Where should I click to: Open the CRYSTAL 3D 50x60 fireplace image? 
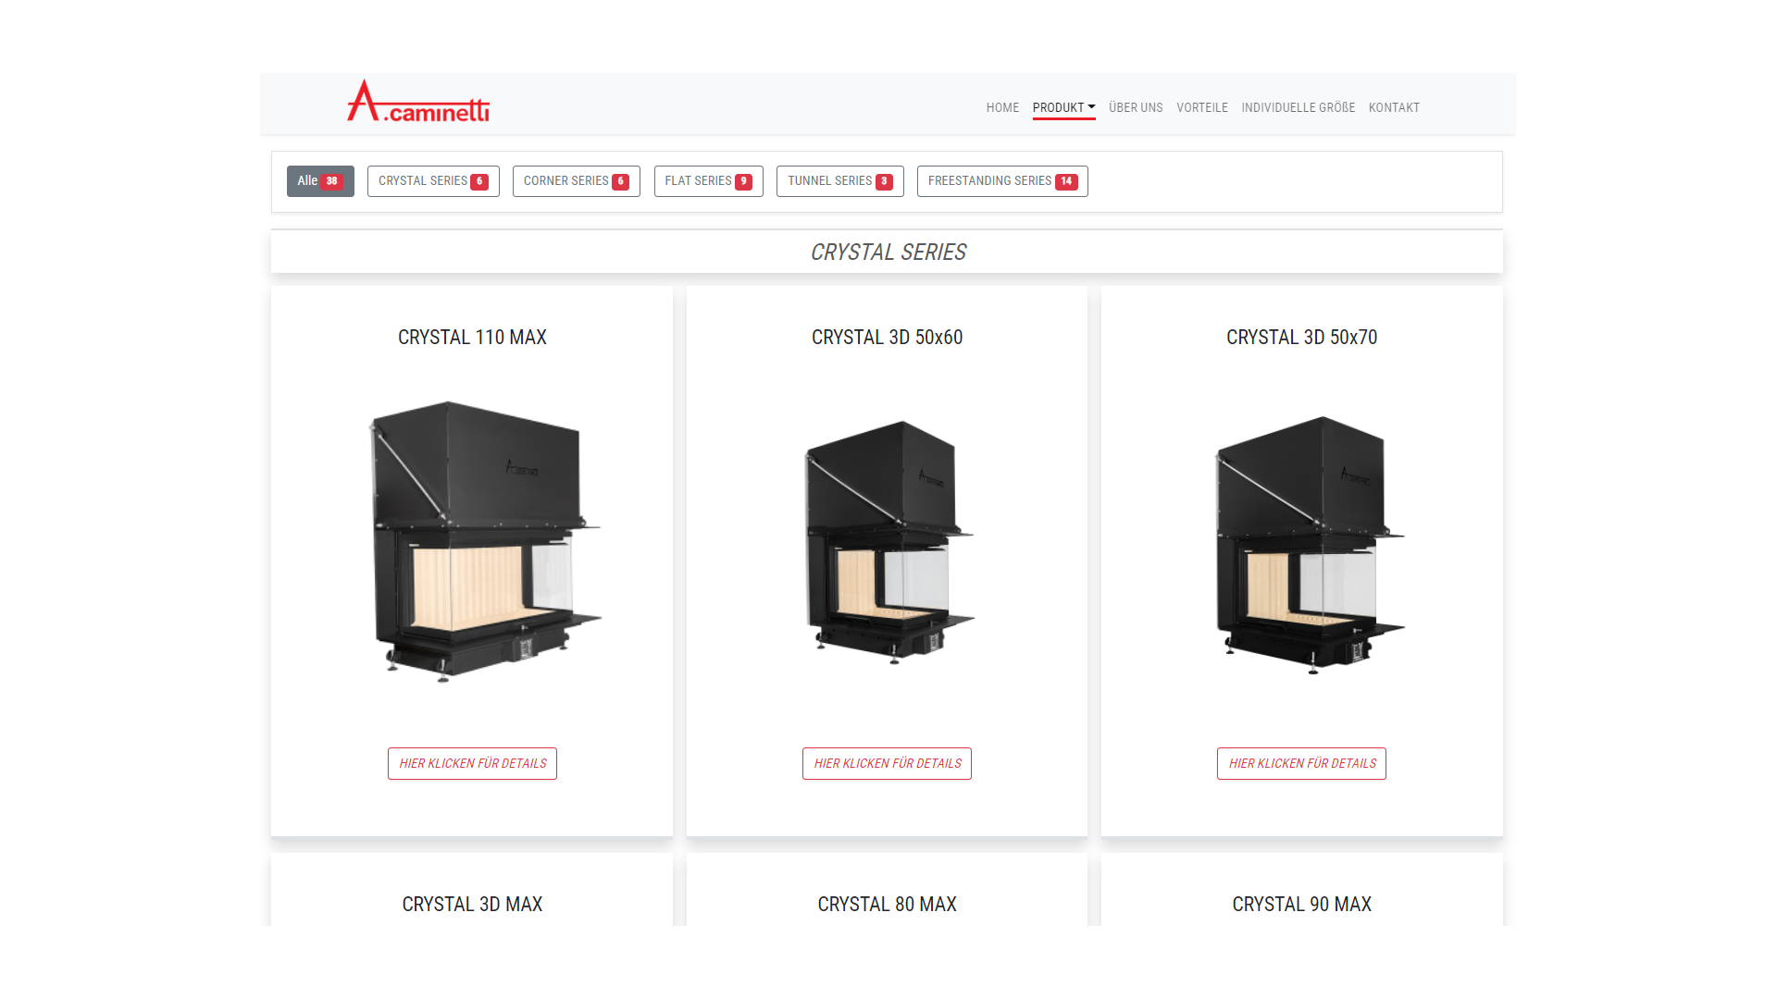[x=888, y=543]
